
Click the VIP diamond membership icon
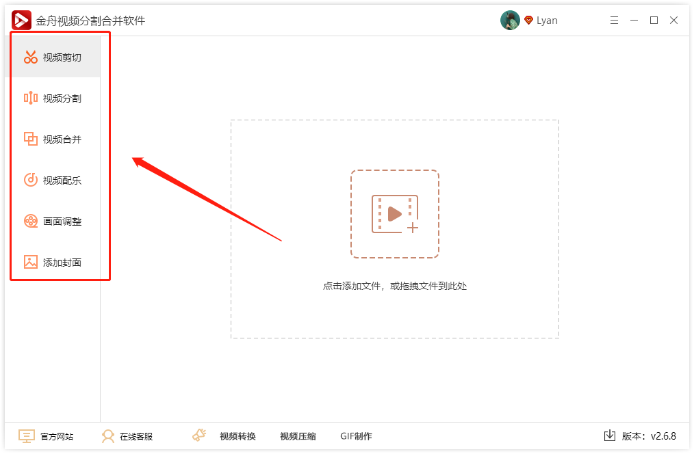click(x=528, y=21)
